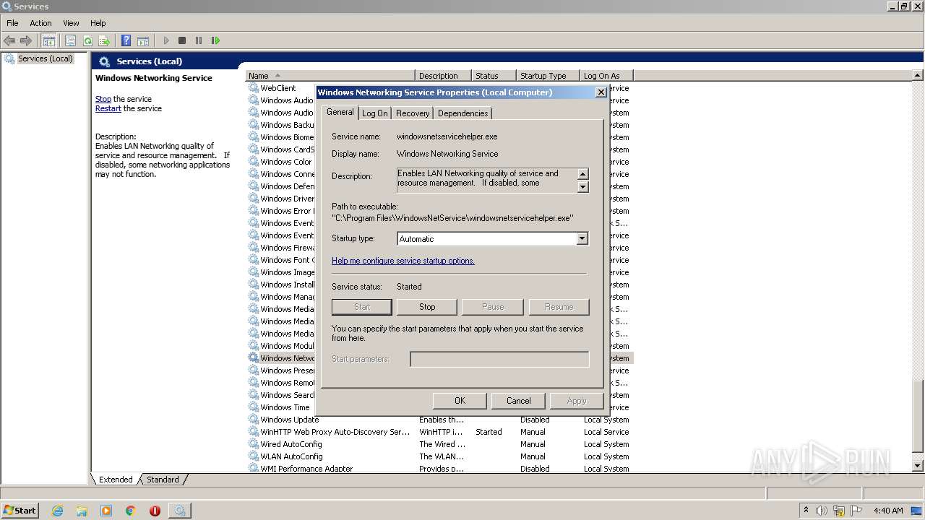Click the Action Center flag icon
The image size is (925, 520).
pos(856,511)
